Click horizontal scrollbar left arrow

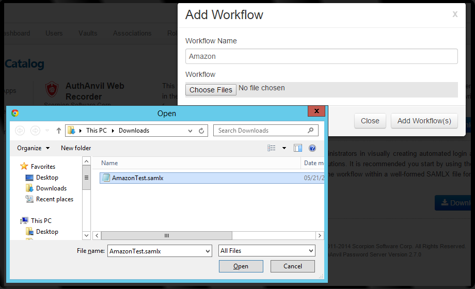pyautogui.click(x=97, y=235)
